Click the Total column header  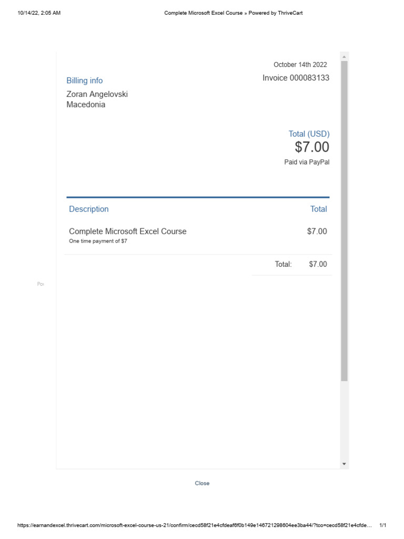[318, 209]
